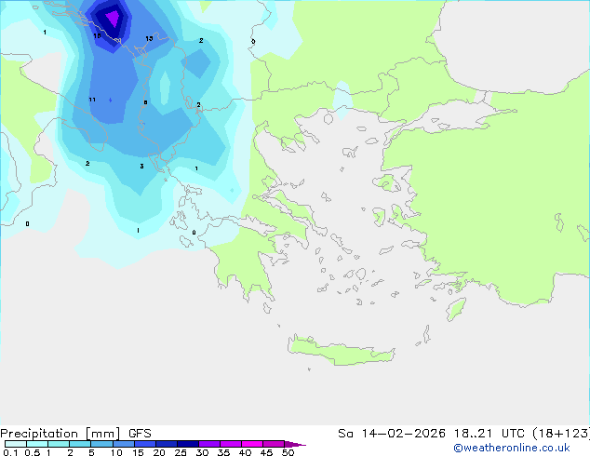Click the "Sa 14-02-2026" date text
This screenshot has height=456, width=590.
(x=392, y=434)
